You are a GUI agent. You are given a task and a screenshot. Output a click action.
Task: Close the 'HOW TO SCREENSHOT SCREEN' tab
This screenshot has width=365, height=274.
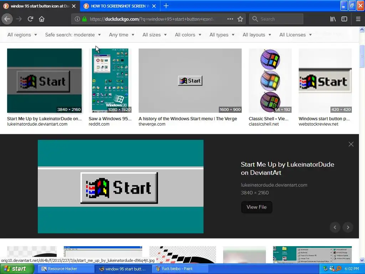(x=154, y=6)
